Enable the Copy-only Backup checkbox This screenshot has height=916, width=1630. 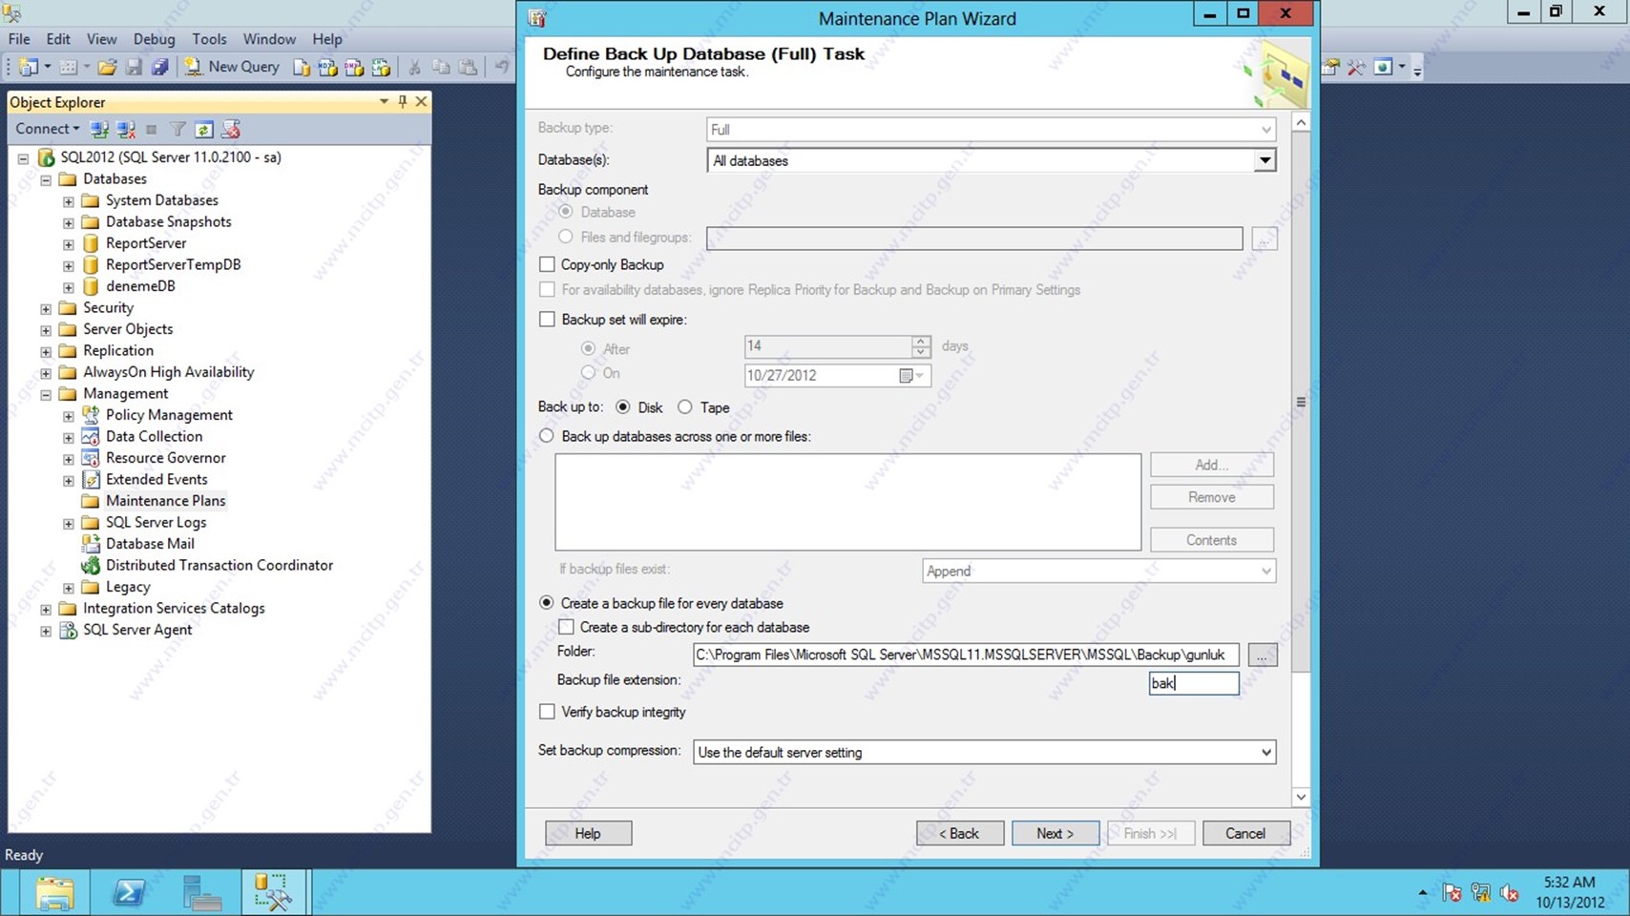click(x=547, y=264)
